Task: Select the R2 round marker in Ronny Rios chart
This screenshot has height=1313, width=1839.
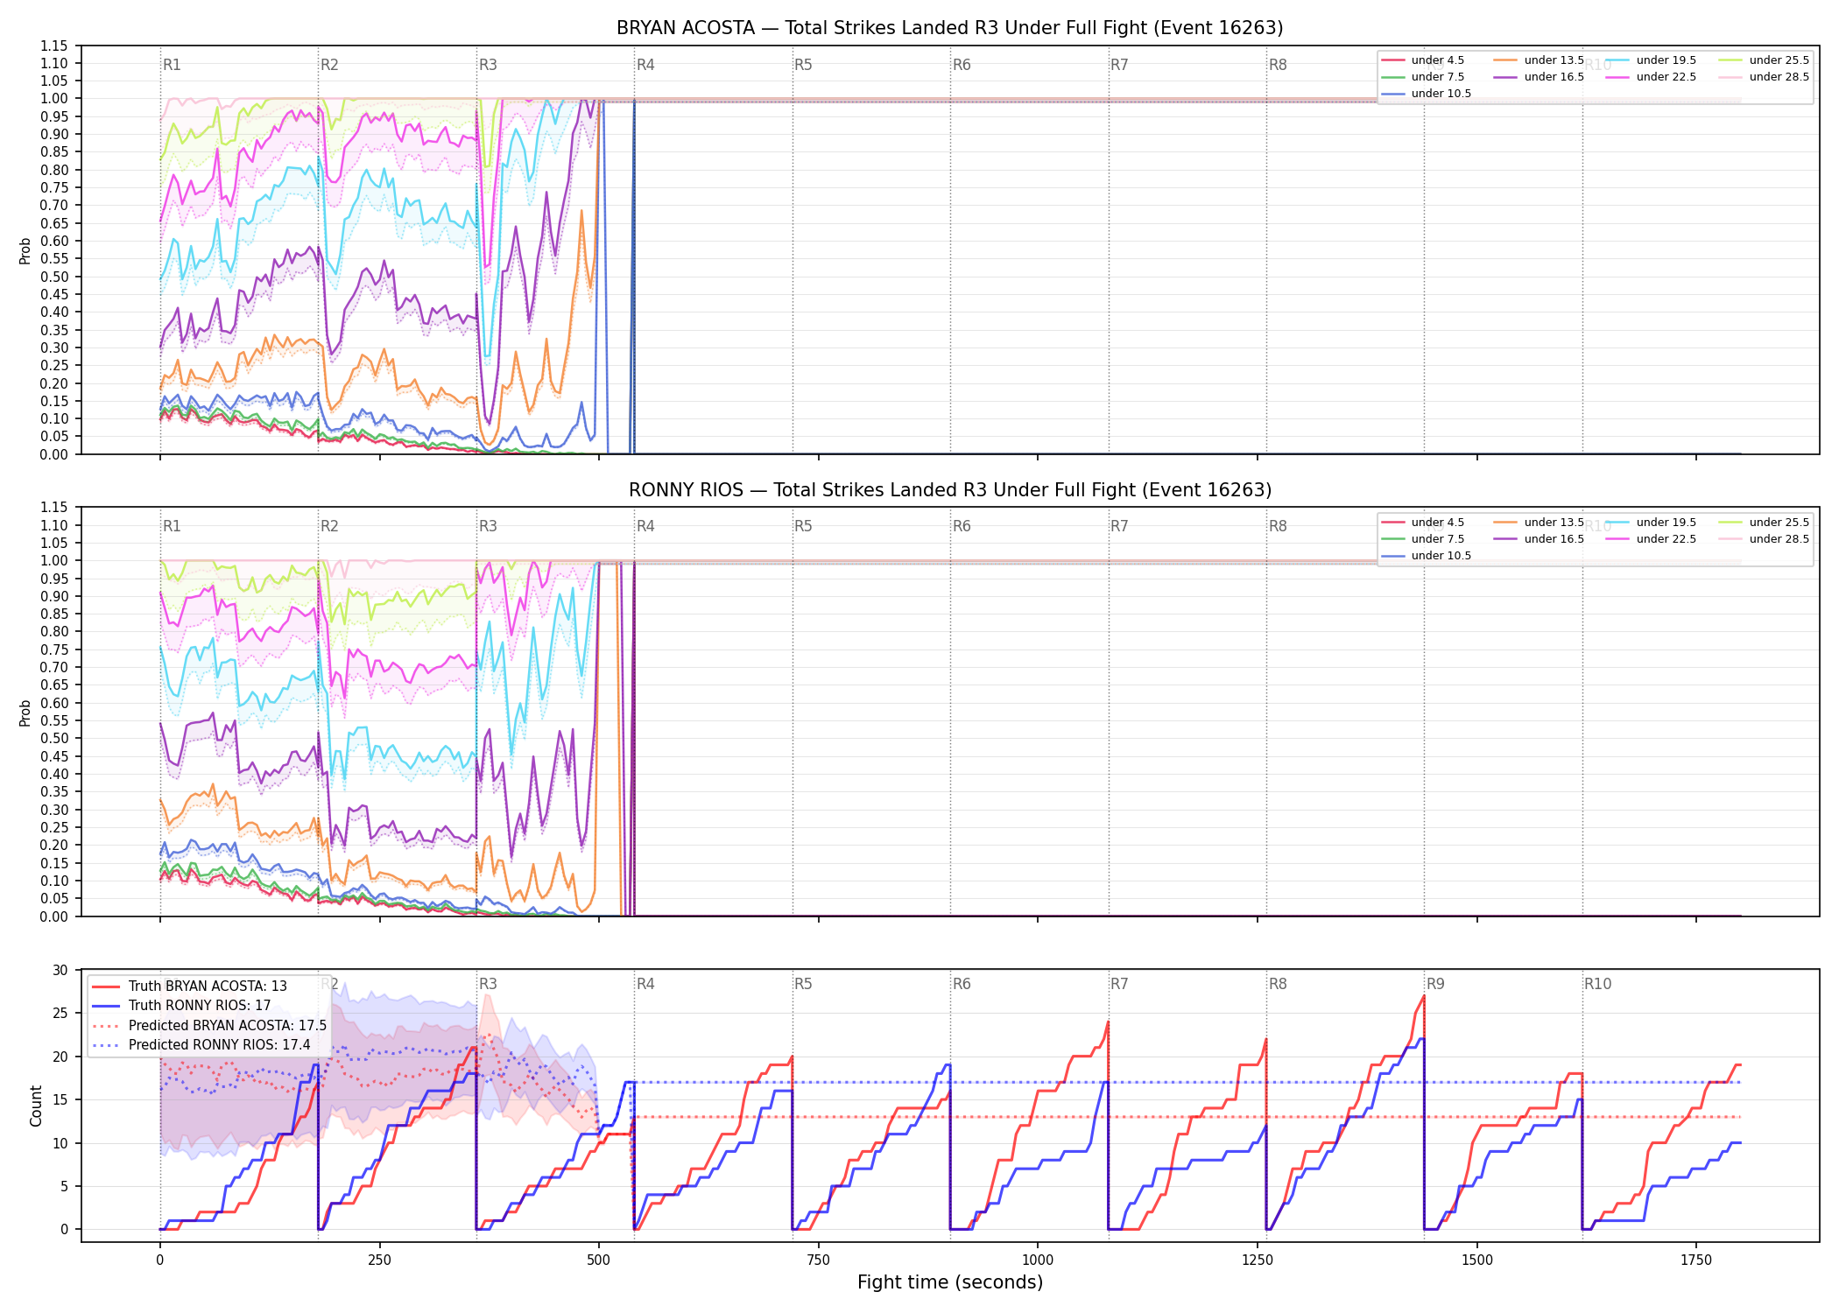Action: [329, 526]
